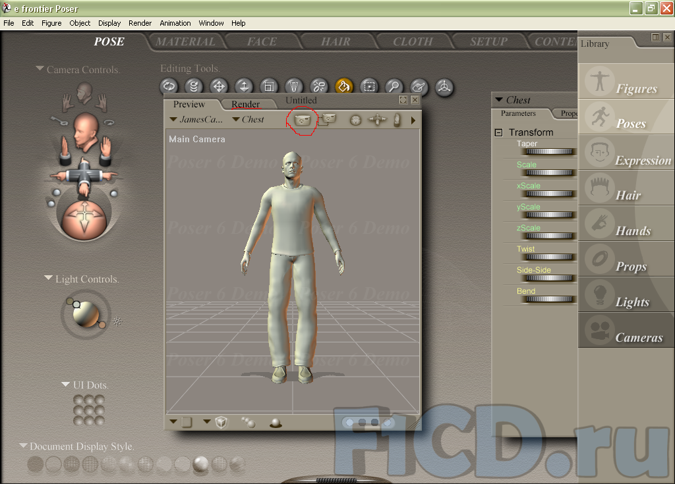
Task: Select the Chain Break tool
Action: tap(318, 86)
